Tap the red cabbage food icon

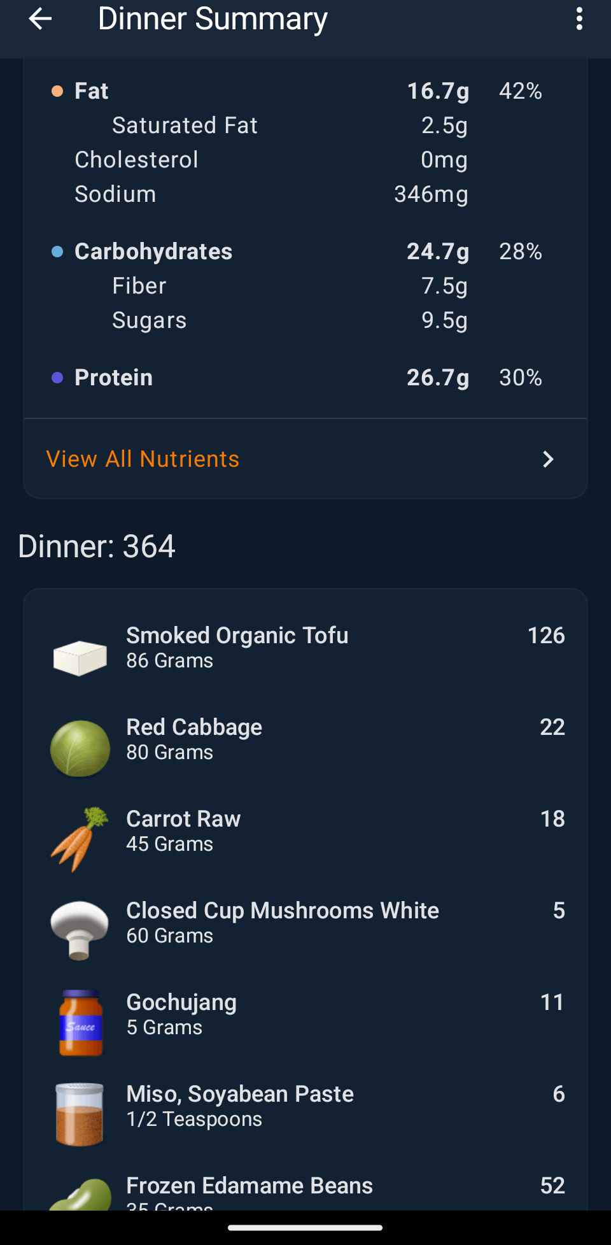80,748
